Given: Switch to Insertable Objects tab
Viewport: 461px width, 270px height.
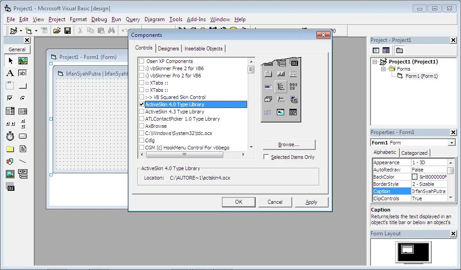Looking at the screenshot, I should coord(203,49).
